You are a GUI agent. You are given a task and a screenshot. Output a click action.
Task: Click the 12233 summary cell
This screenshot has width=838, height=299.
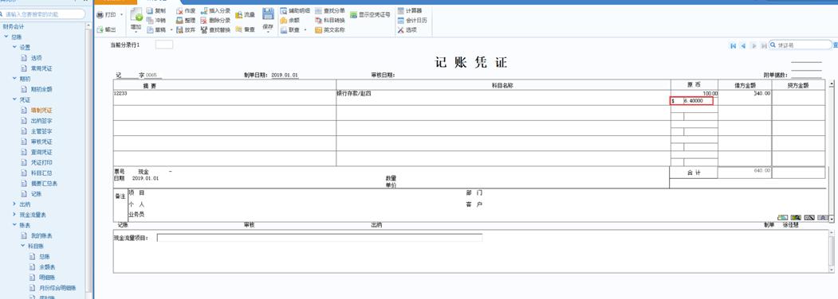coord(225,98)
